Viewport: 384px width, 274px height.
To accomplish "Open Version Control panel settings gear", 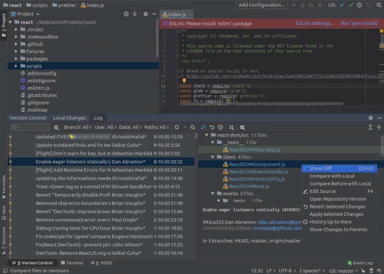I will coord(370,118).
